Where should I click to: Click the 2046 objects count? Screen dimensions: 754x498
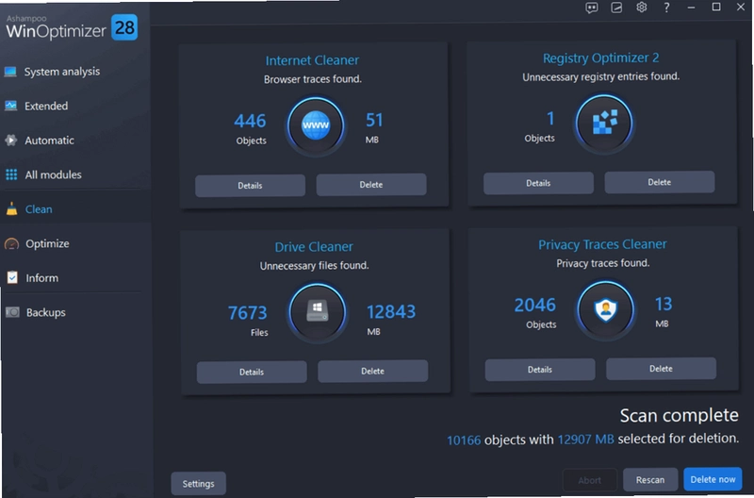click(x=534, y=305)
